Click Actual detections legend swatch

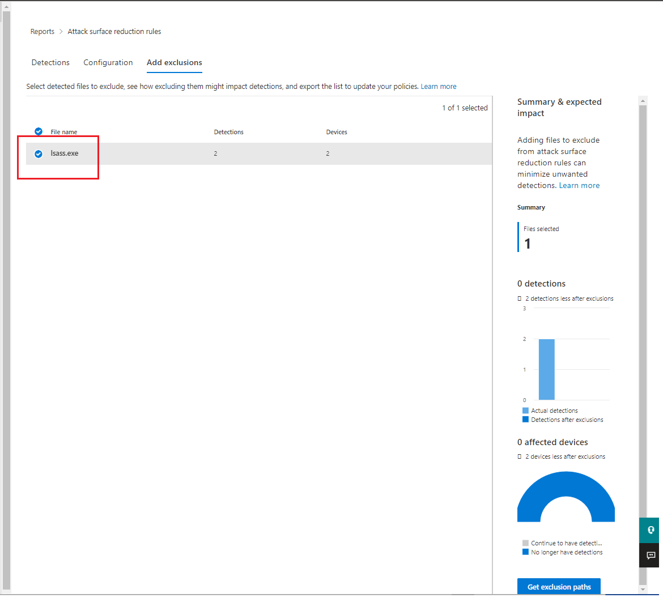point(525,411)
